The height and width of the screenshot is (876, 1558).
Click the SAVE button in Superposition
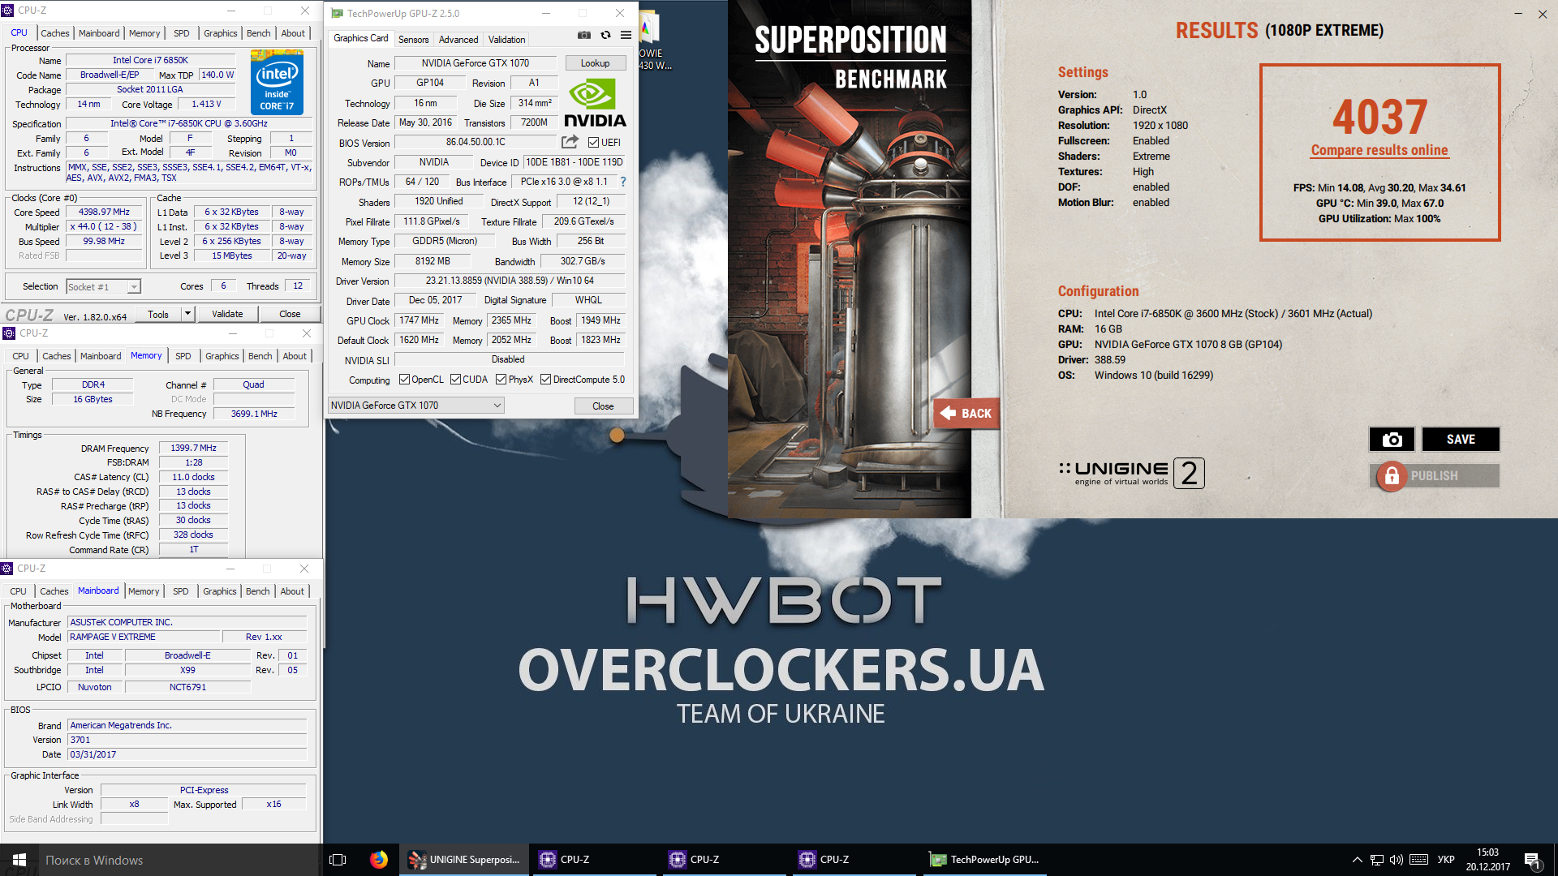click(1461, 439)
